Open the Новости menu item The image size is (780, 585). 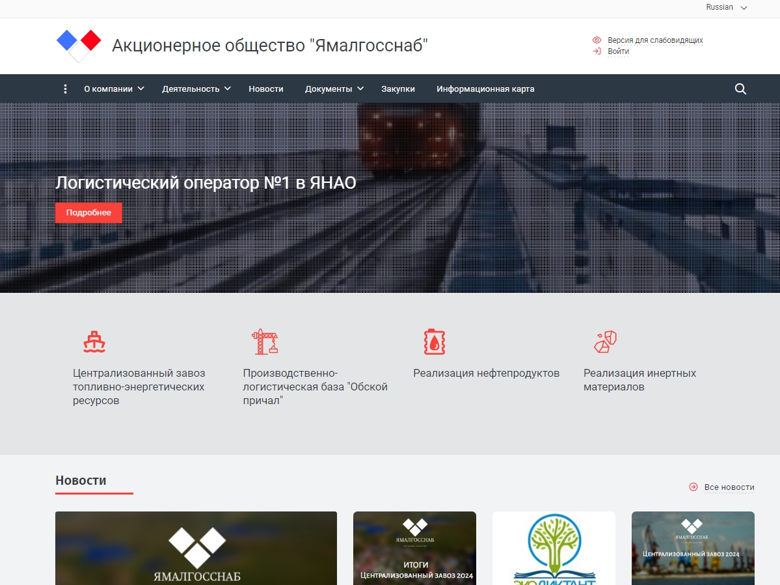pos(266,89)
